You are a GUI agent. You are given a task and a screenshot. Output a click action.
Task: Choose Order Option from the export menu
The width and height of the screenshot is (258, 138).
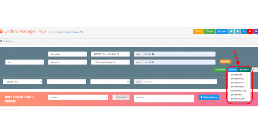coord(237,83)
